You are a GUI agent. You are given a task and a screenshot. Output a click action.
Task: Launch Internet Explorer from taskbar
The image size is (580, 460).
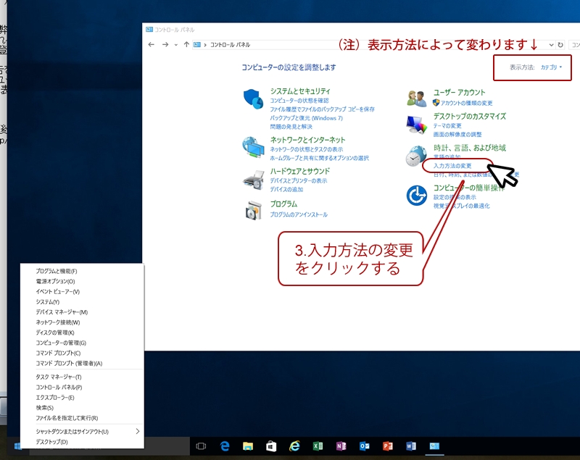294,446
